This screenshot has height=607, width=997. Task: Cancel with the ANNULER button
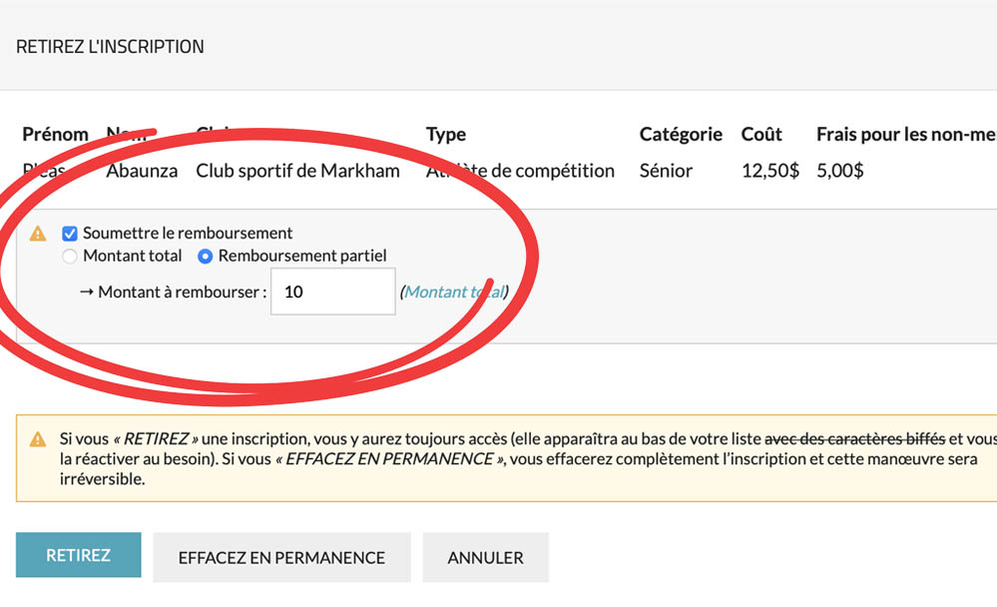click(x=485, y=557)
